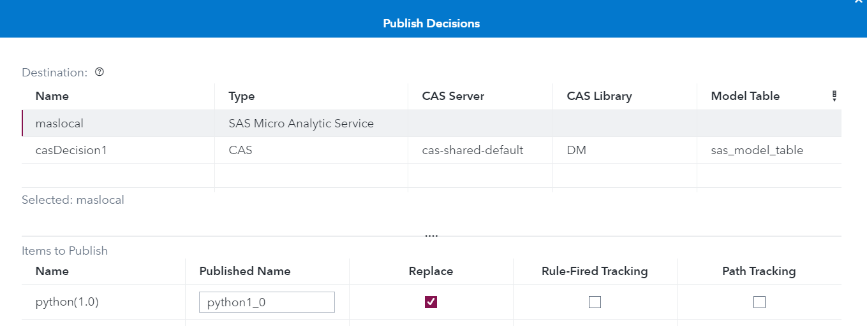Click the Published Name field containing python1_0
Viewport: 867px width, 326px height.
[x=267, y=302]
